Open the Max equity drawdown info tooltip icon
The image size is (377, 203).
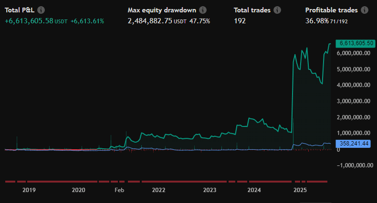[203, 10]
